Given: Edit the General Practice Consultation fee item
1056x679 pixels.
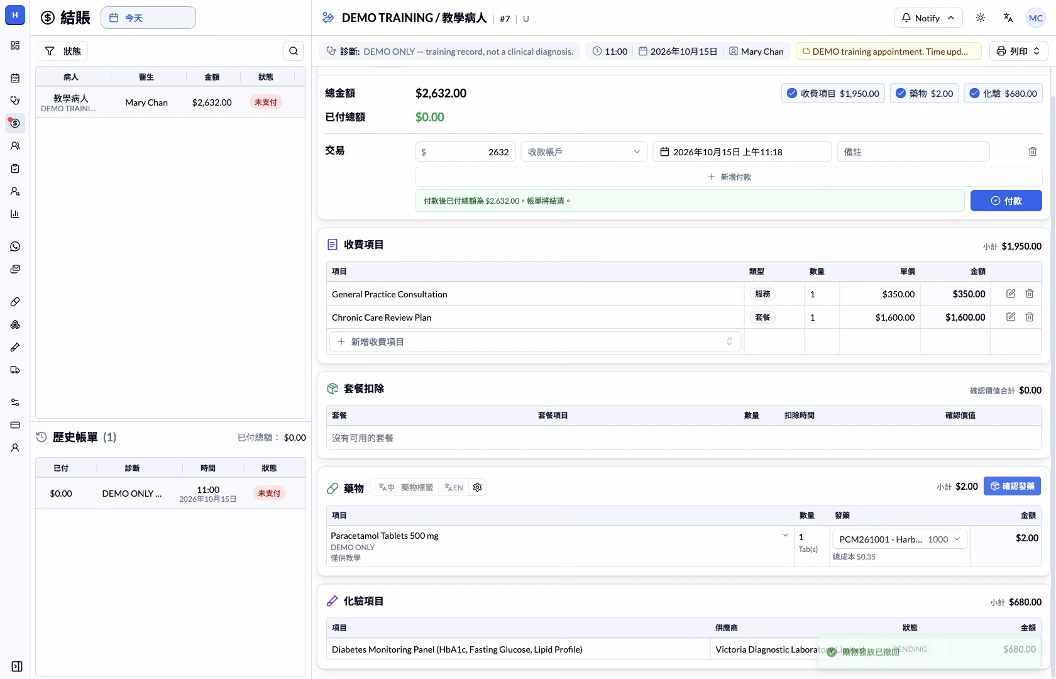Looking at the screenshot, I should pyautogui.click(x=1011, y=294).
